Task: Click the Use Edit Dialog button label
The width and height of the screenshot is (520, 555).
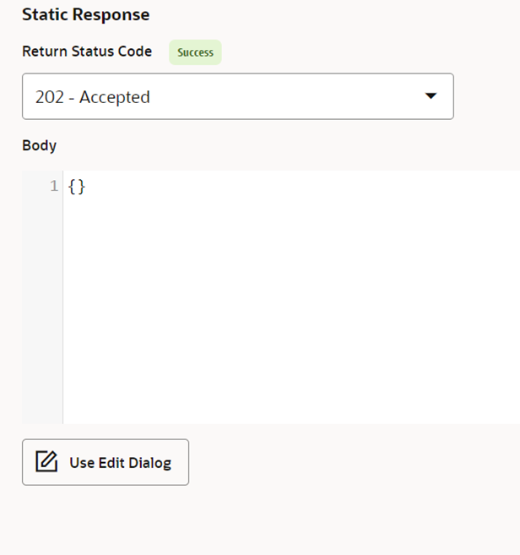Action: [120, 463]
